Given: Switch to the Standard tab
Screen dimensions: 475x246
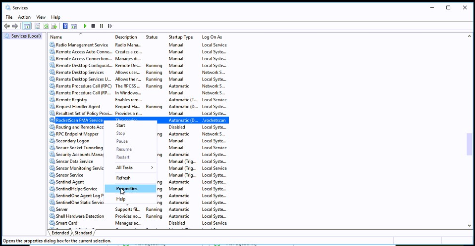Looking at the screenshot, I should (83, 233).
